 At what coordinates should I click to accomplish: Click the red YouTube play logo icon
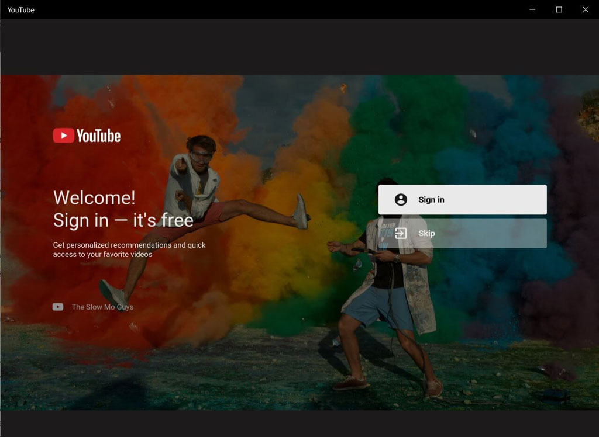click(x=63, y=136)
